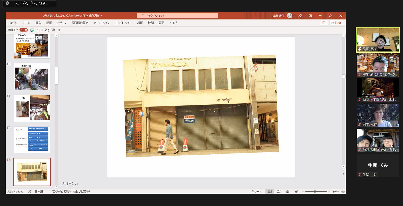This screenshot has width=403, height=206.
Task: Select the 岡本 光代 participant video tile
Action: tap(378, 115)
